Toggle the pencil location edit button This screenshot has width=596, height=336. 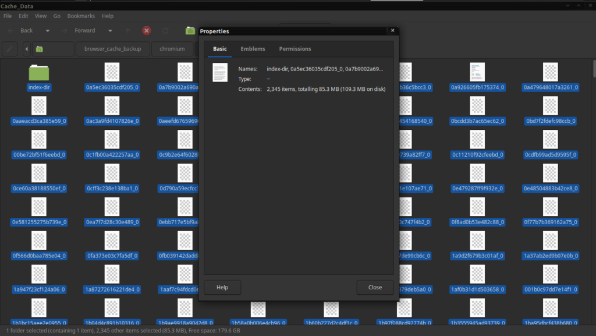(x=10, y=49)
